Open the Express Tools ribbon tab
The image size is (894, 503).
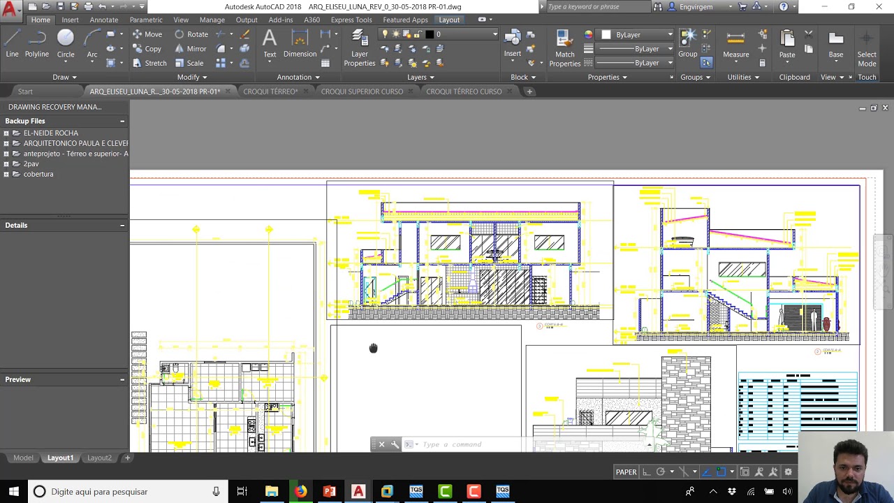click(351, 20)
